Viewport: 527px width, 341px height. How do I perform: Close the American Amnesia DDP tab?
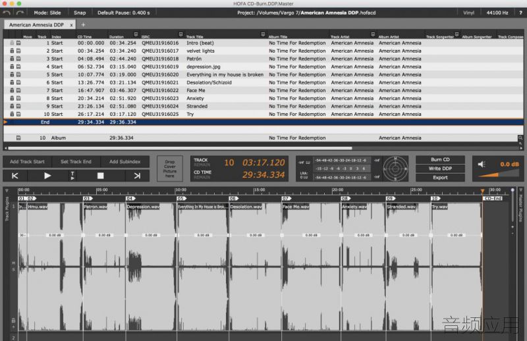point(71,25)
